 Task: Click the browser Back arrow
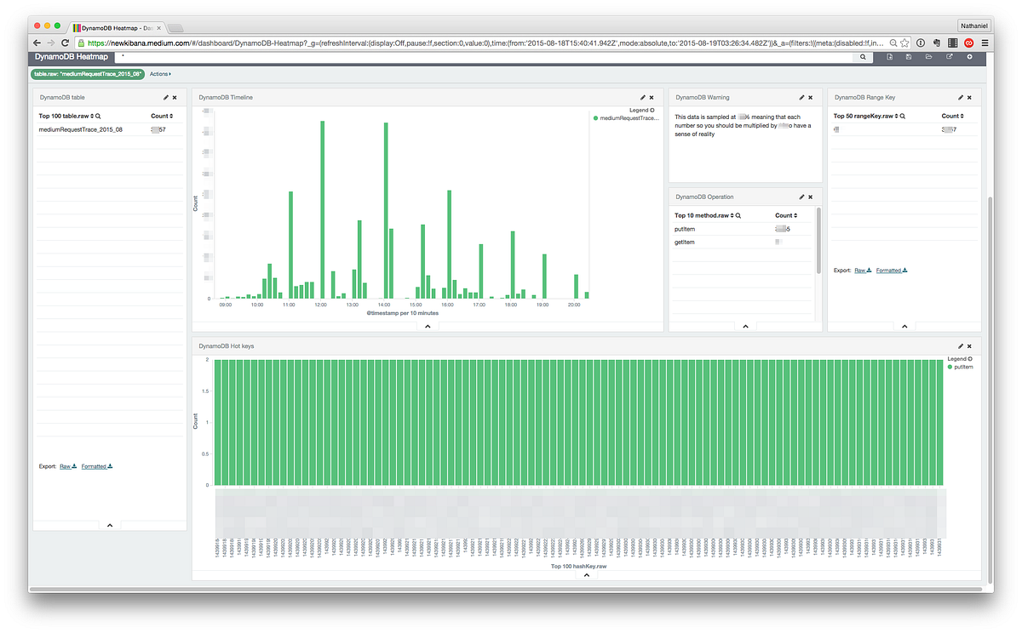[x=37, y=43]
